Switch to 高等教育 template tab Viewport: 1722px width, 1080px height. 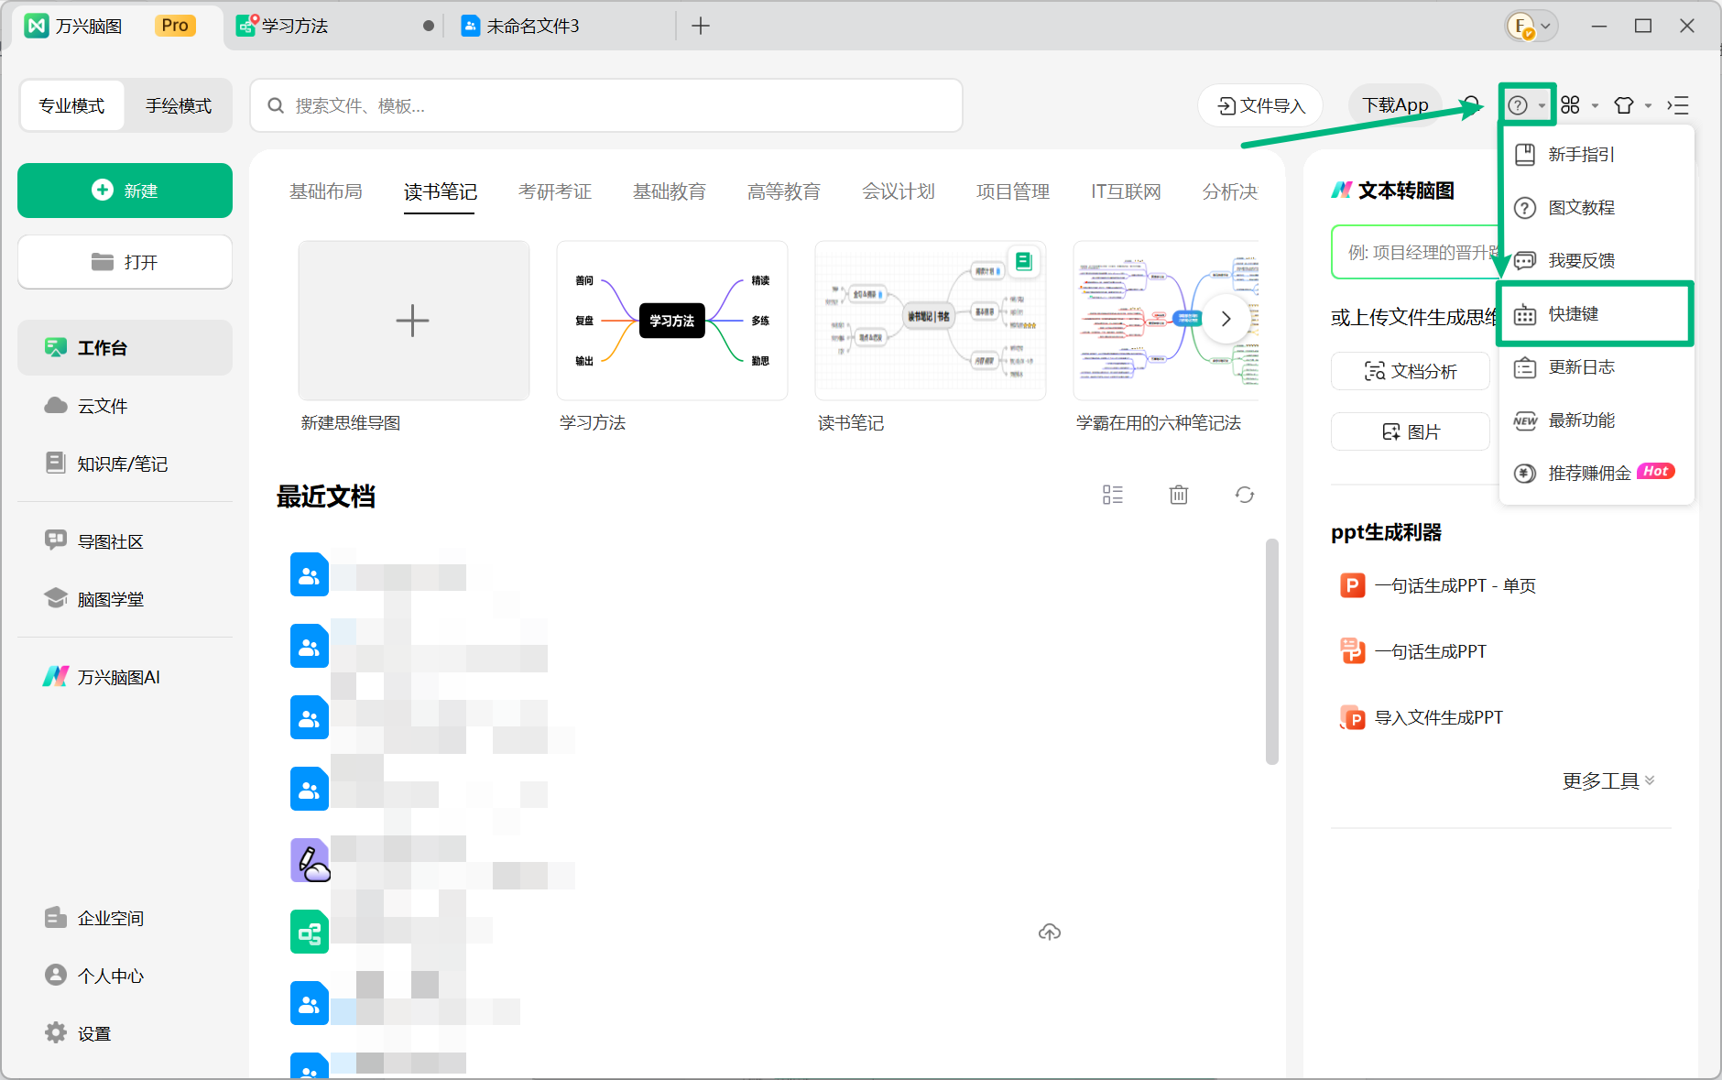click(x=784, y=191)
